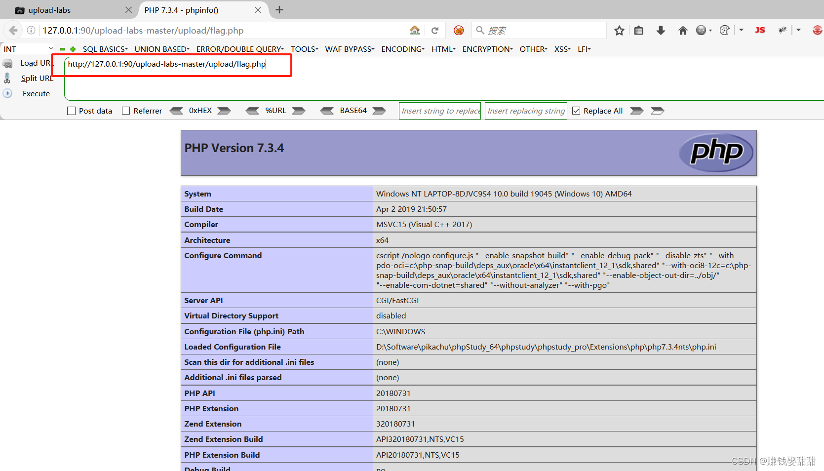Viewport: 824px width, 471px height.
Task: Open the INT type dropdown
Action: click(x=28, y=49)
